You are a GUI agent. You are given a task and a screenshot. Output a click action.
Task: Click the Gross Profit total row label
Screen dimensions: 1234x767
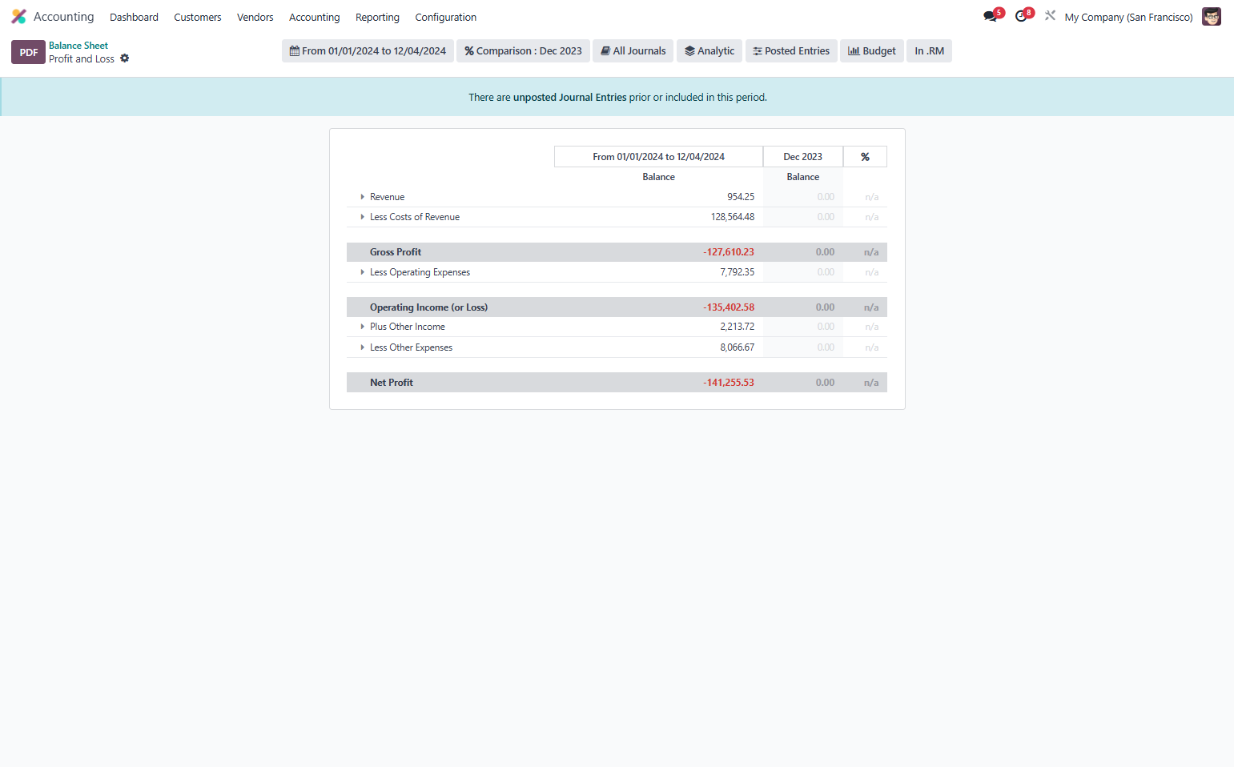point(396,252)
